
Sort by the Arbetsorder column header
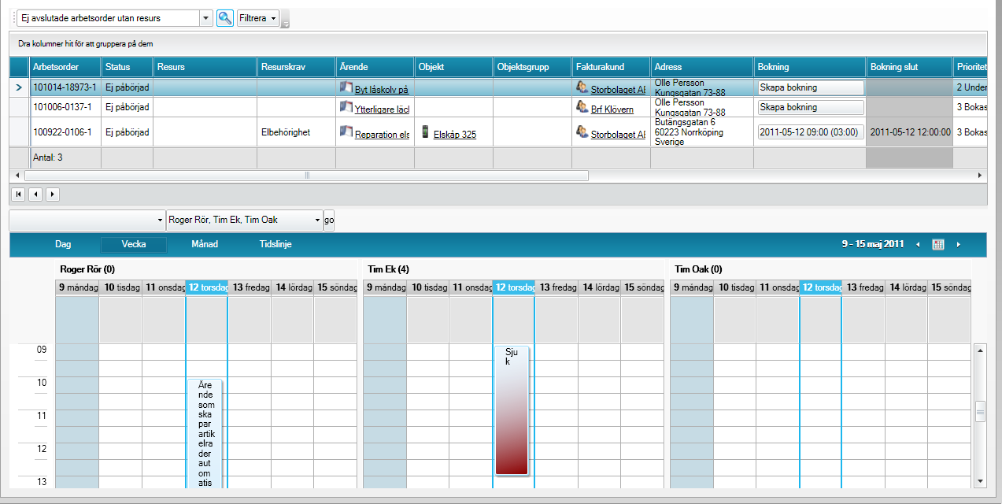point(67,67)
